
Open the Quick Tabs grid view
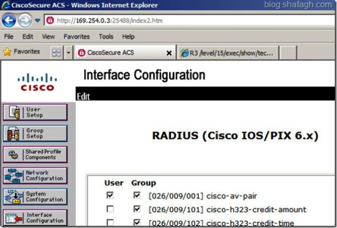pyautogui.click(x=57, y=53)
